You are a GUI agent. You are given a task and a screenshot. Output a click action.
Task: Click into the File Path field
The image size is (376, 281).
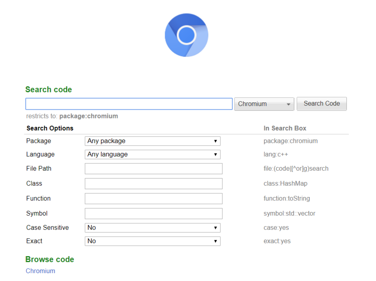point(154,169)
